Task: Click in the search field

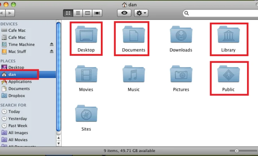Action: [220, 13]
